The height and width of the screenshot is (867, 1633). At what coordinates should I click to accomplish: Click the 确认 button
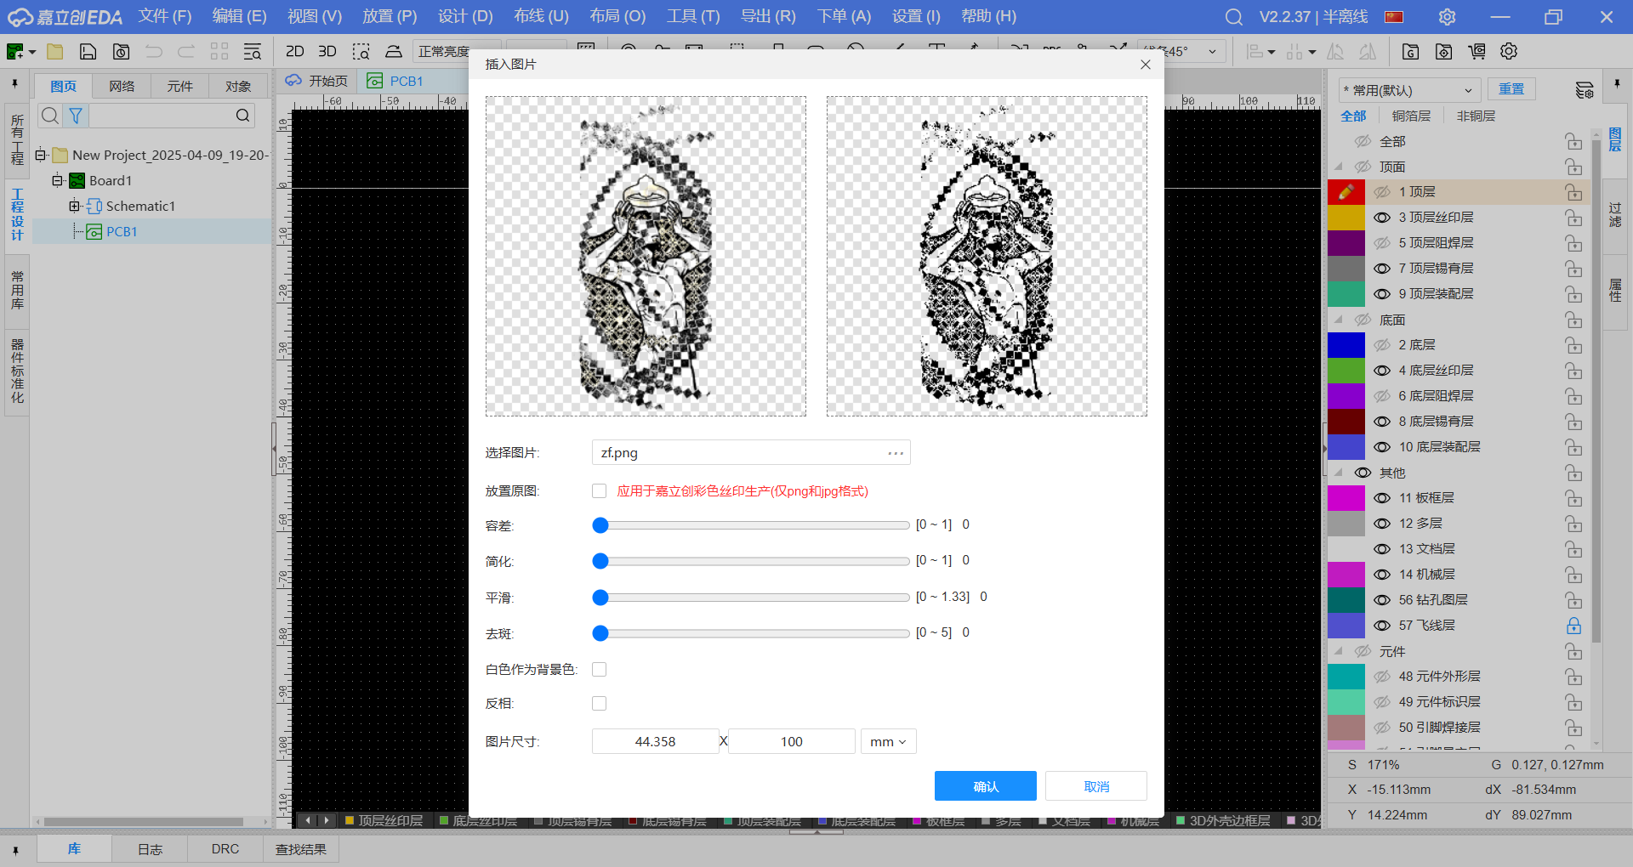click(x=986, y=786)
